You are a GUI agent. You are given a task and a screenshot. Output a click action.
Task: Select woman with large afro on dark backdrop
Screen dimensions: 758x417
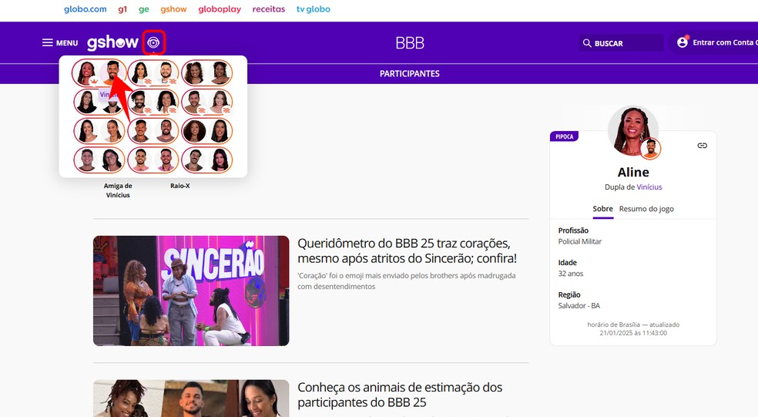click(194, 131)
